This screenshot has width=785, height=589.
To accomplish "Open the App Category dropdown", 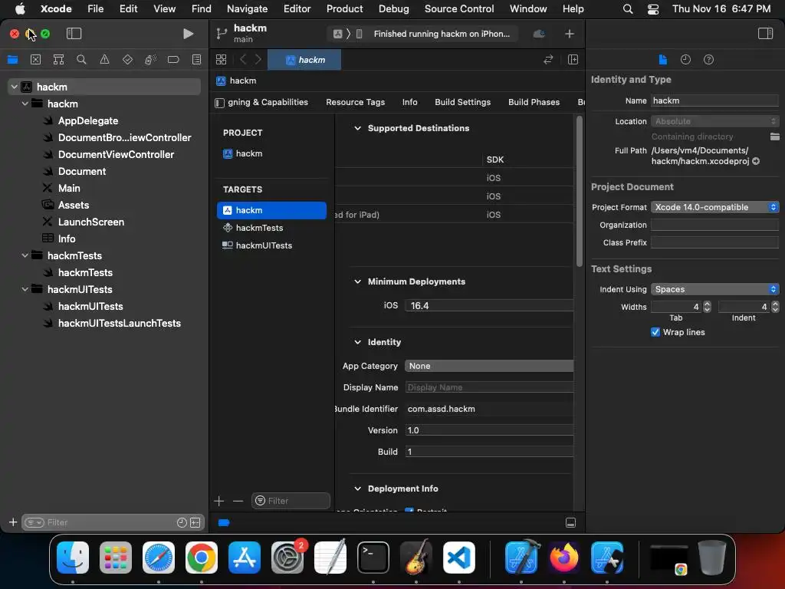I will pos(489,366).
